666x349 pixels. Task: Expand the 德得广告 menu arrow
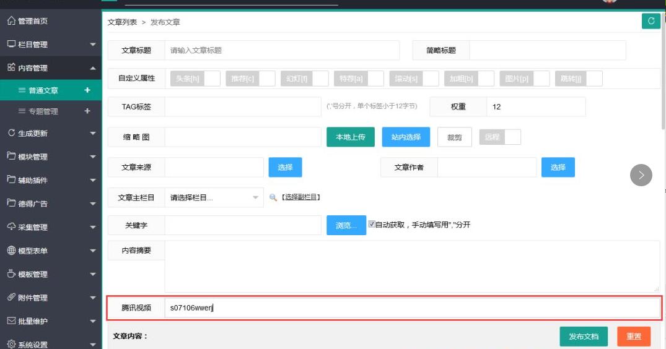click(92, 204)
